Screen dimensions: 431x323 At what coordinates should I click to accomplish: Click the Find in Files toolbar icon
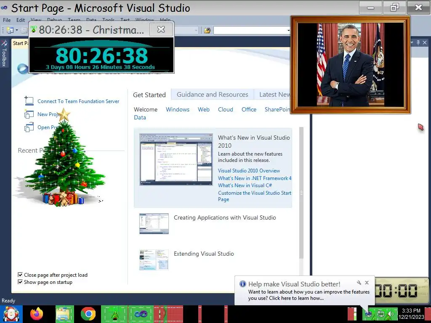pos(207,30)
